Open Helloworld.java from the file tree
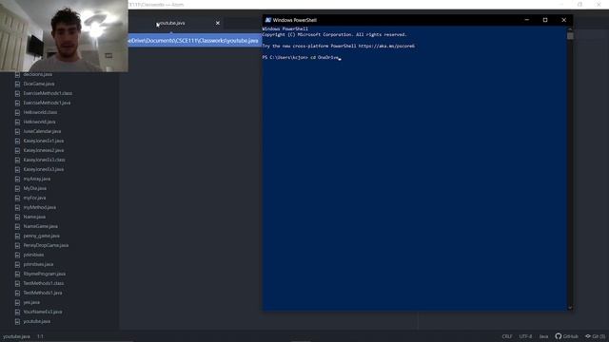The width and height of the screenshot is (609, 342). point(39,122)
